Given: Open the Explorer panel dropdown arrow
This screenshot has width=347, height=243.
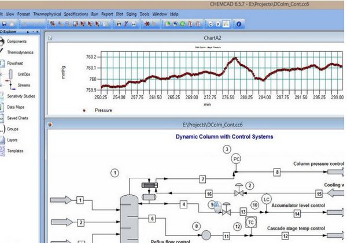Looking at the screenshot, I should point(33,32).
